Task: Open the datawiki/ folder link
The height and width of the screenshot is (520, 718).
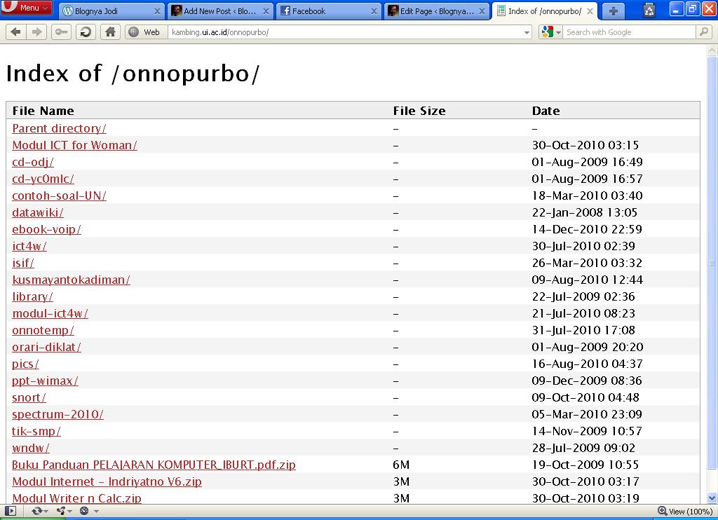Action: click(38, 213)
